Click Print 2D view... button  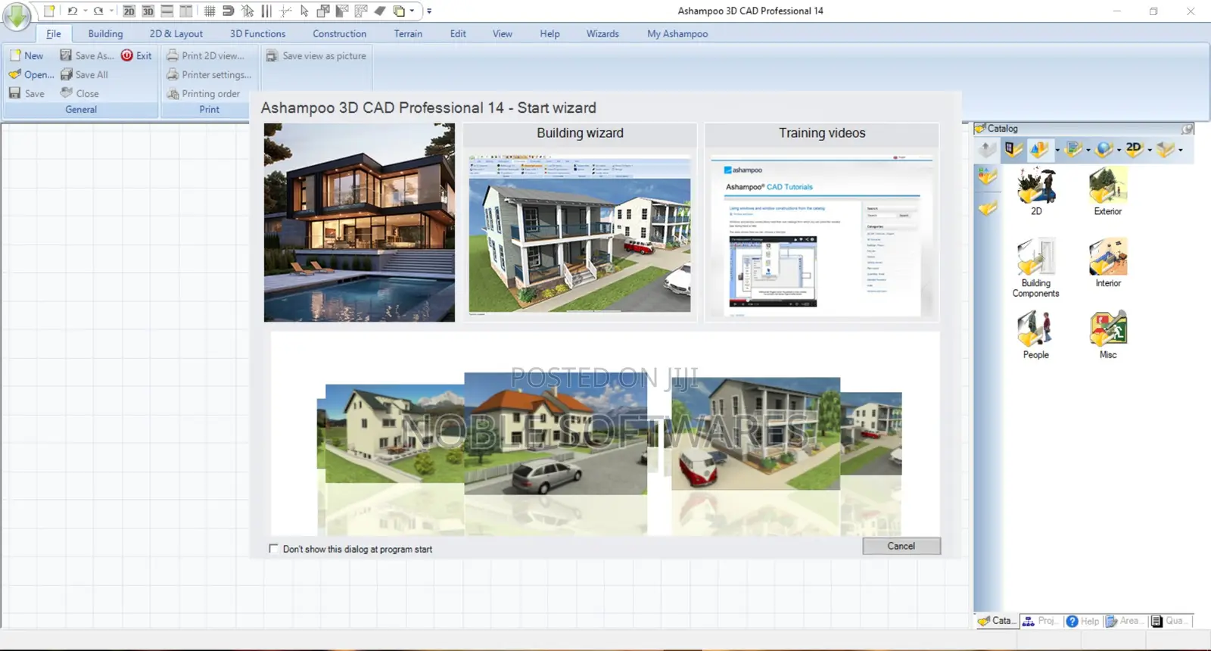pos(205,55)
